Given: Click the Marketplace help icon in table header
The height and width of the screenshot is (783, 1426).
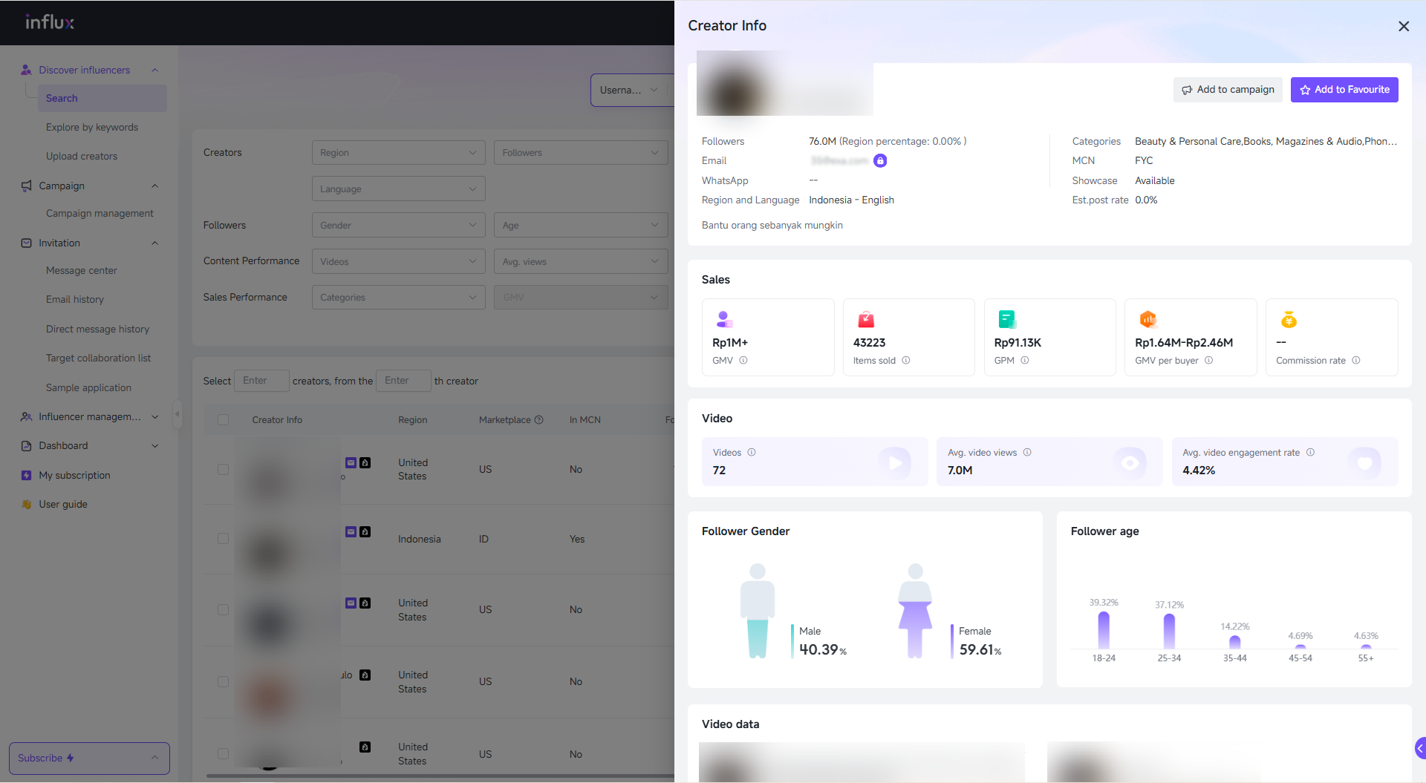Looking at the screenshot, I should pos(539,420).
